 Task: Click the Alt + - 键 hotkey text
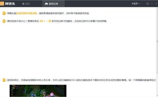pos(45,21)
